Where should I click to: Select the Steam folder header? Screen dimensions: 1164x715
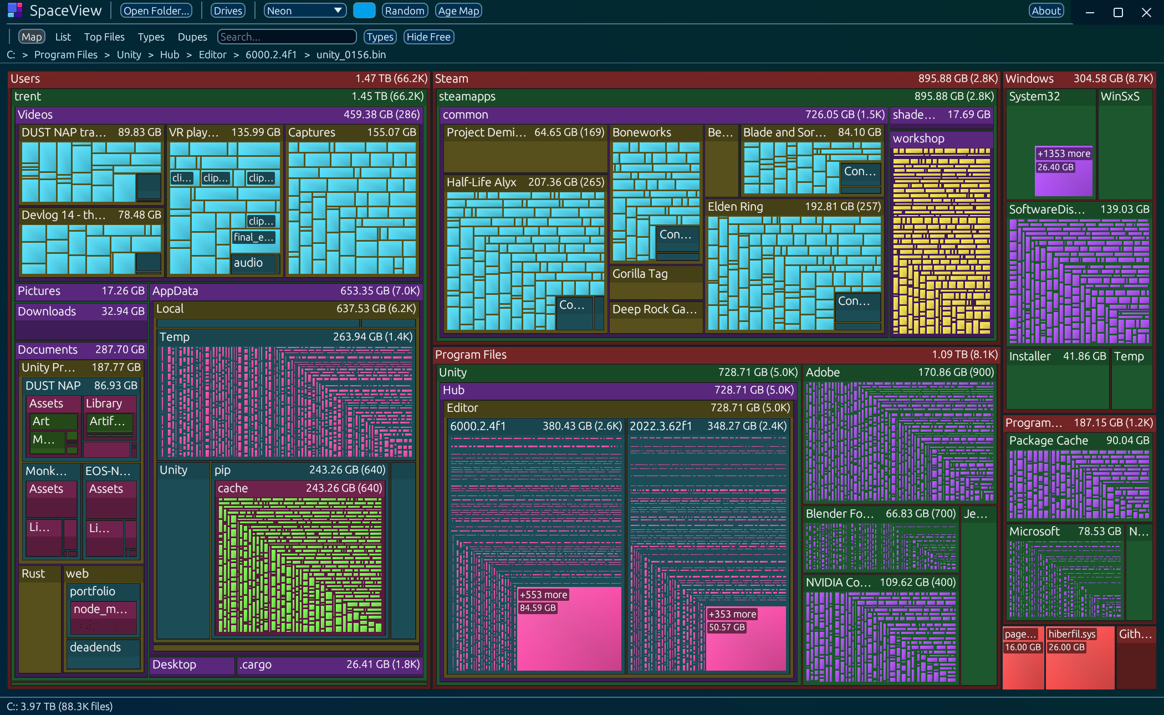click(716, 79)
